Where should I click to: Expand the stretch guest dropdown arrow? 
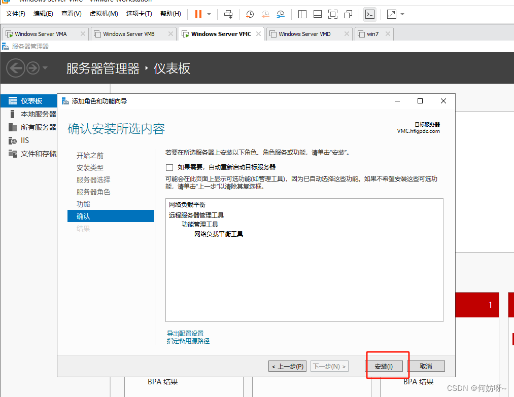(x=402, y=14)
